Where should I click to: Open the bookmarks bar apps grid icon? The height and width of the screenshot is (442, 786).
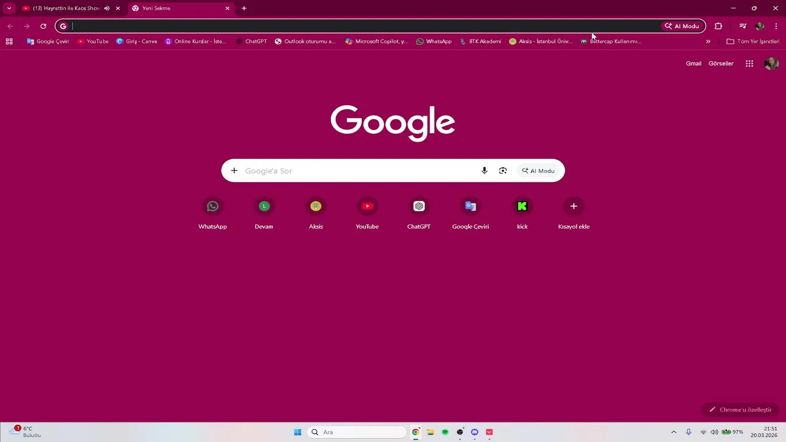(9, 41)
